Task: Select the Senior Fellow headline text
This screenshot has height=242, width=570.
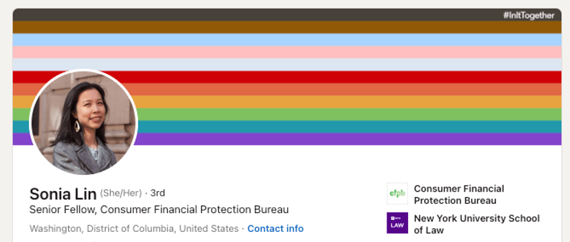Action: pos(159,210)
